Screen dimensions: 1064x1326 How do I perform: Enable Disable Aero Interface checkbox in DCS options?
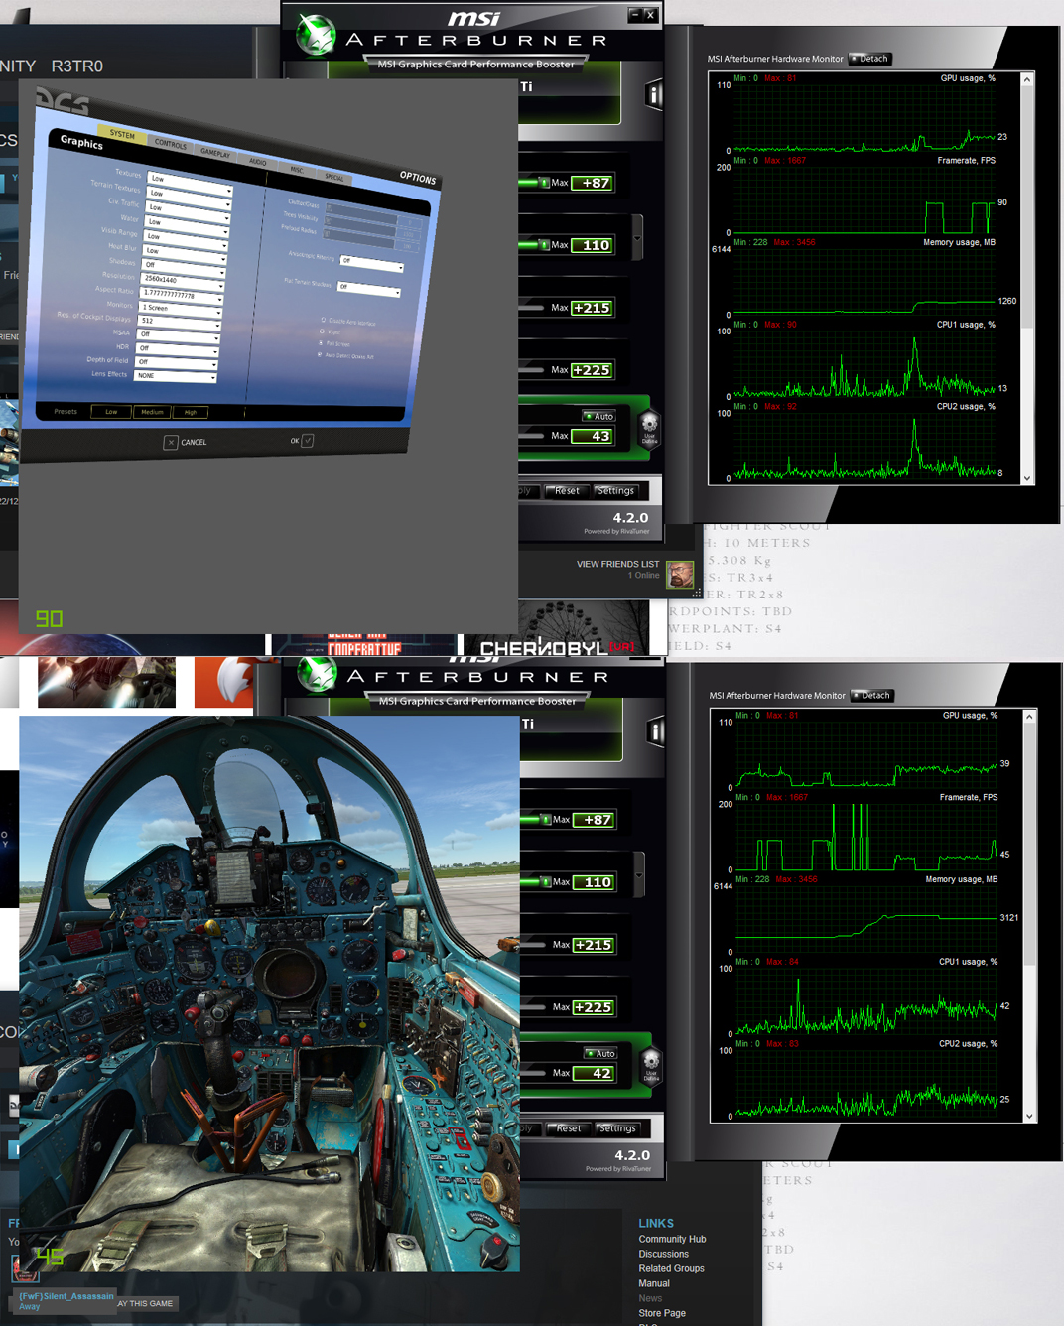point(323,320)
